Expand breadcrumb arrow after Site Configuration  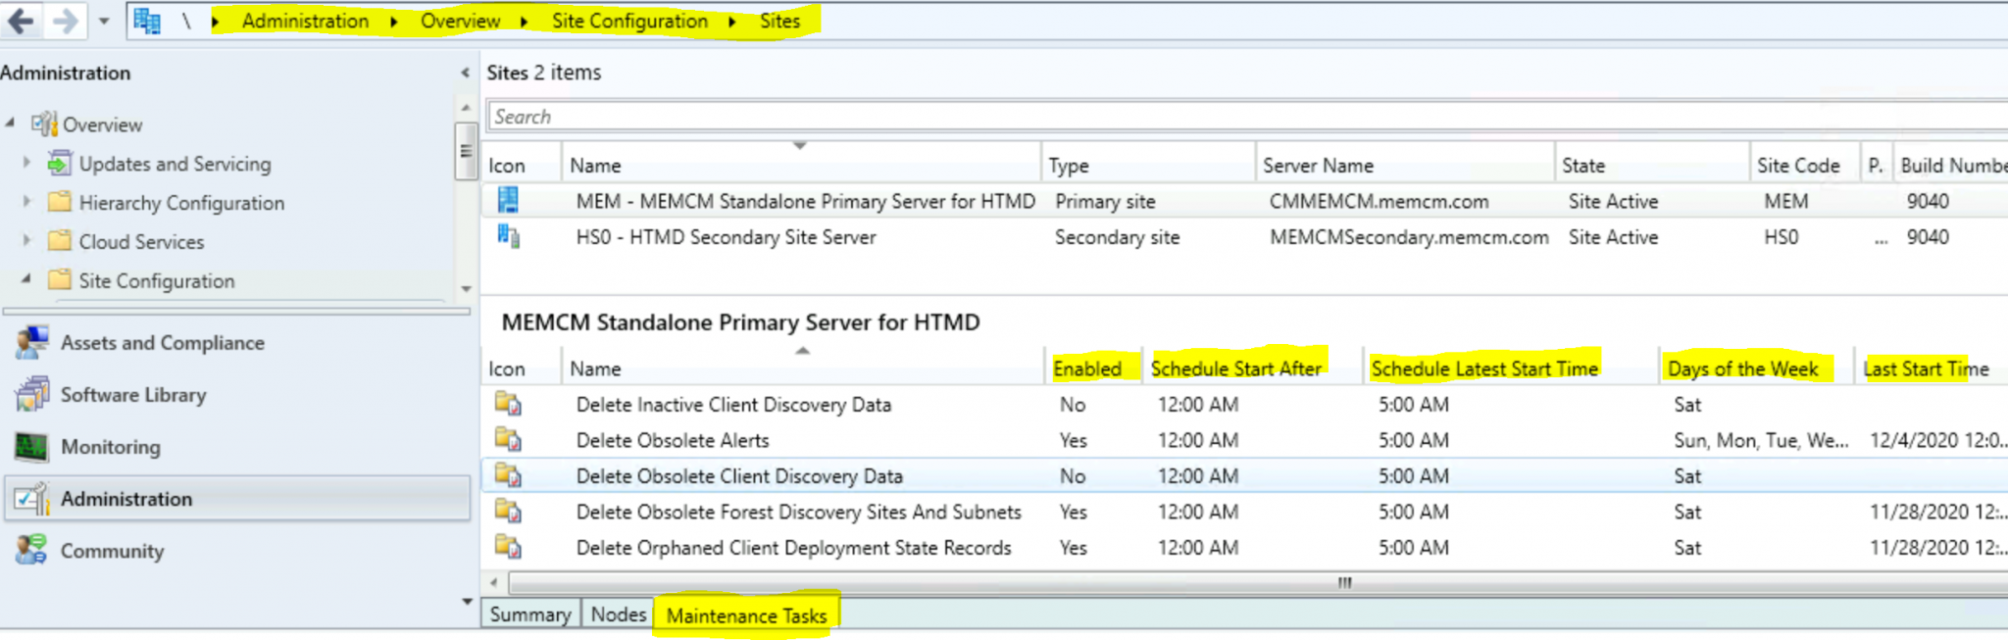coord(732,22)
